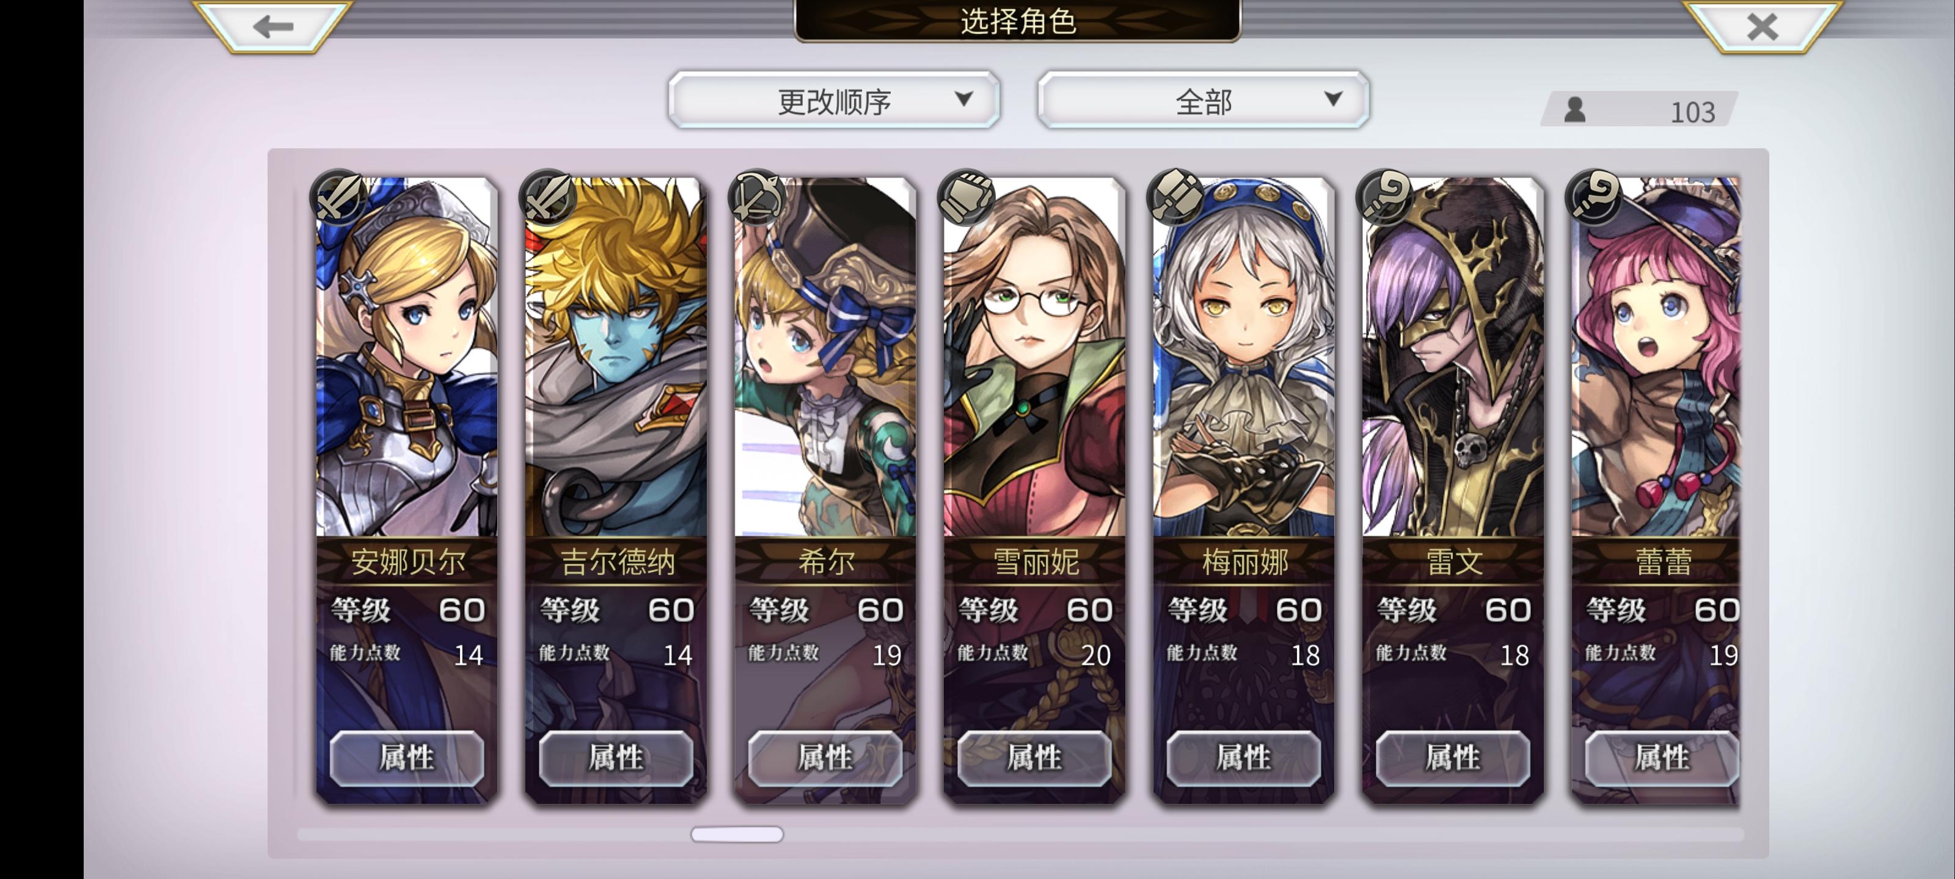
Task: Expand the 全部 filter dropdown
Action: tap(1204, 100)
